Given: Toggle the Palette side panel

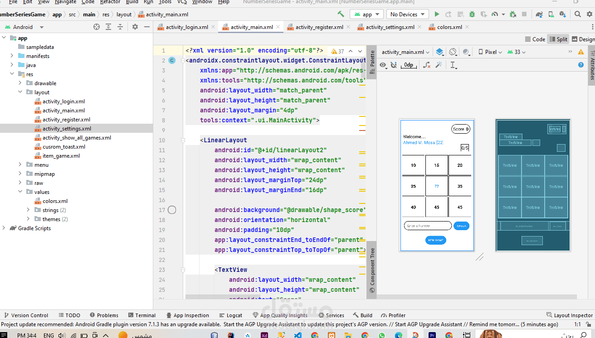Looking at the screenshot, I should point(371,62).
